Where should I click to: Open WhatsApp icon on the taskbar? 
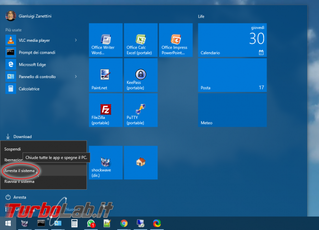[x=91, y=223]
